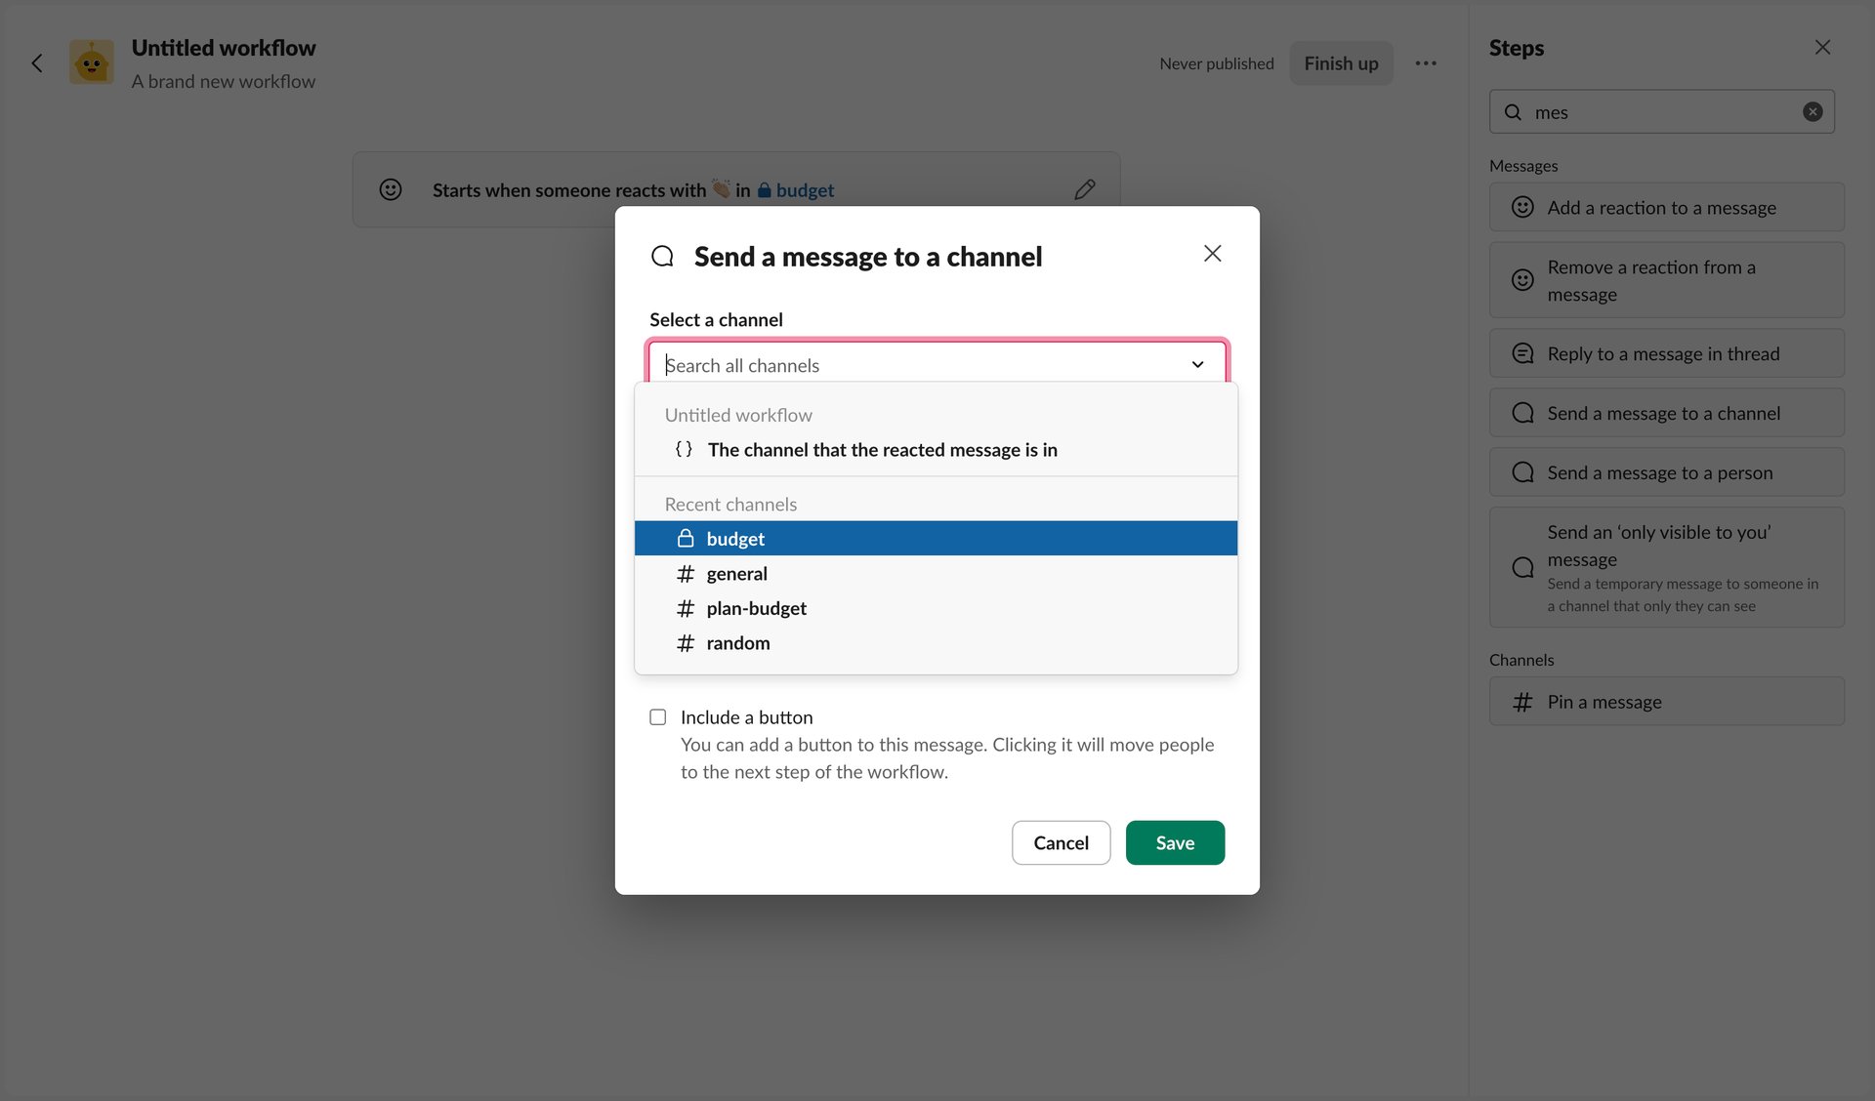Click the back arrow icon

37,62
